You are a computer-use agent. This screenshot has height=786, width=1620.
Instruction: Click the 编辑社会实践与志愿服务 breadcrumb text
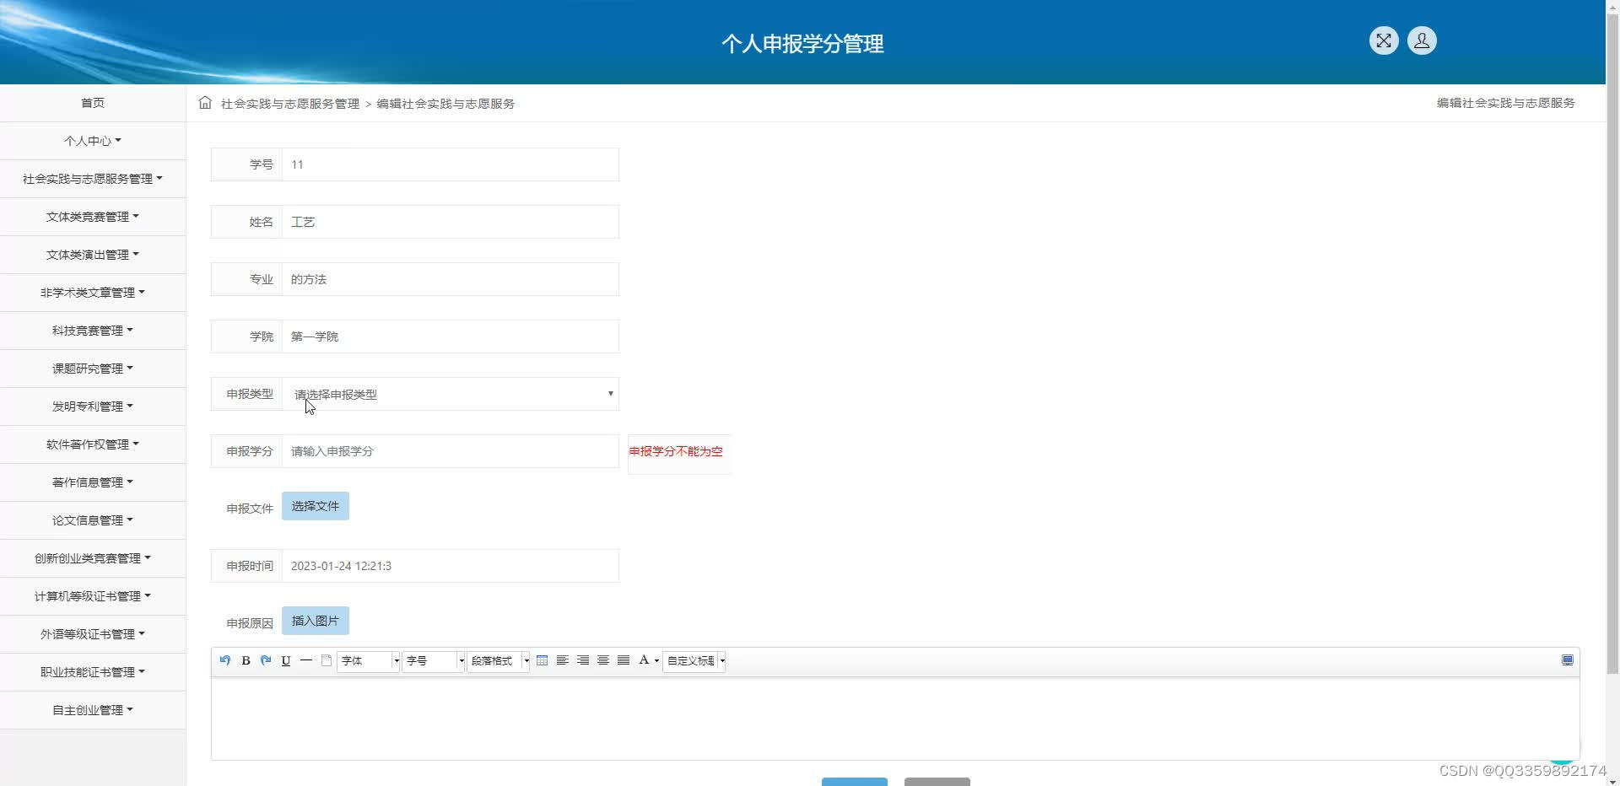445,104
